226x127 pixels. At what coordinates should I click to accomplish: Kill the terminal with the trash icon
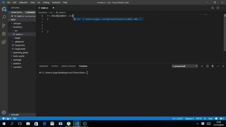tap(213, 66)
